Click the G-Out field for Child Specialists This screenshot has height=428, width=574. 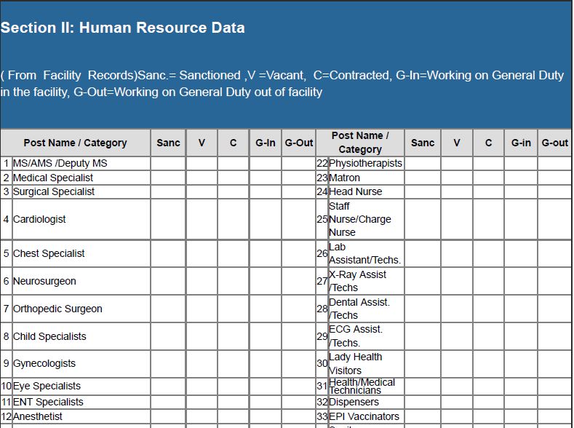point(298,336)
